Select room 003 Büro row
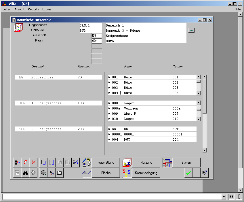The image size is (244, 202). coord(152,87)
